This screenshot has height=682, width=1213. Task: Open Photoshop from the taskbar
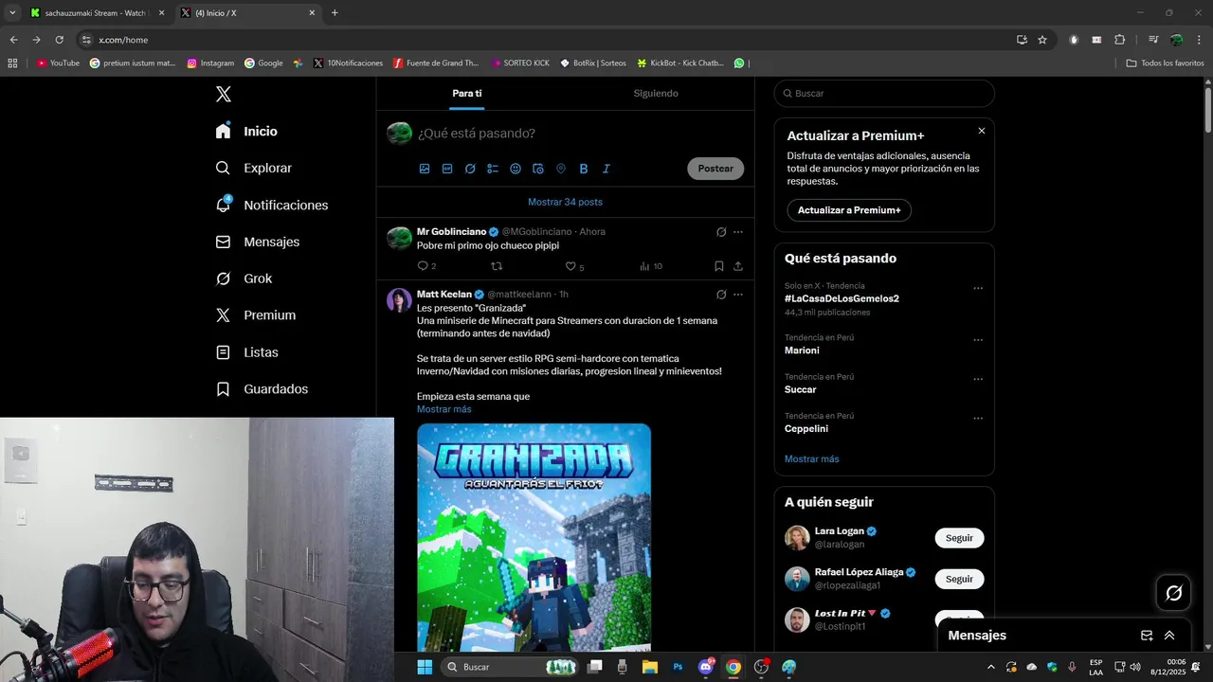[x=678, y=667]
